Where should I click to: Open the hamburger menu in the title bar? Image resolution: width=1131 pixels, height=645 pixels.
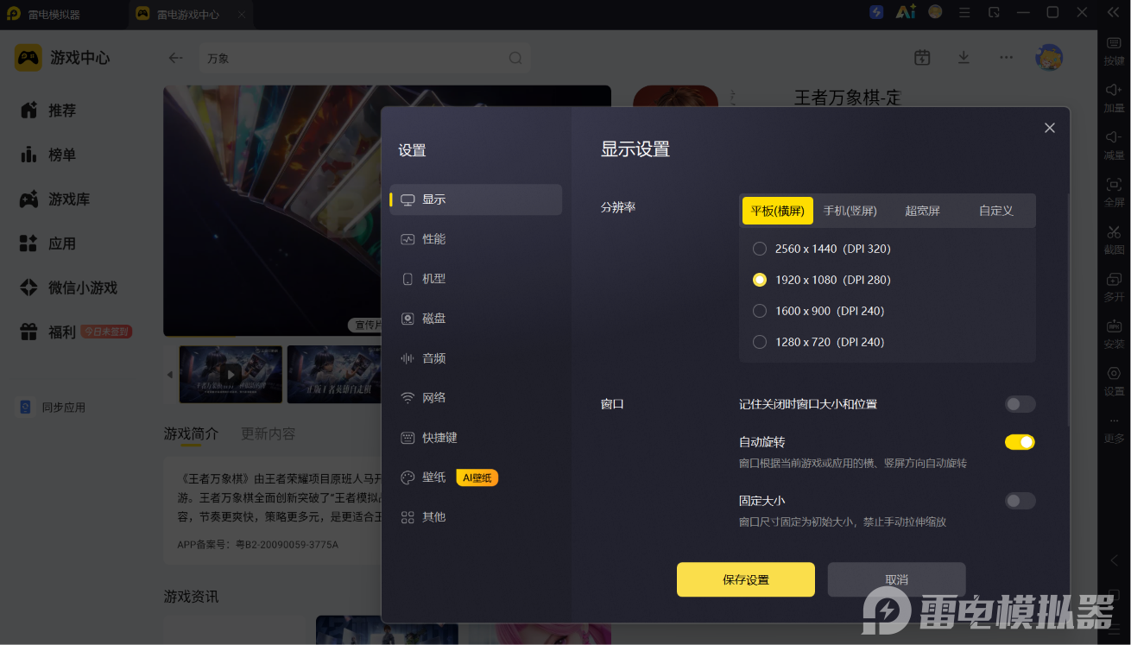pyautogui.click(x=965, y=13)
